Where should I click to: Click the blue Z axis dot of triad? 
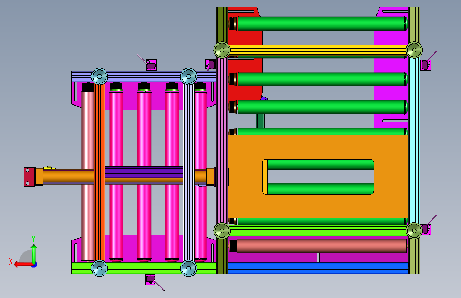tap(35, 265)
